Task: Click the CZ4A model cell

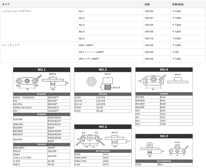Action: 147,164
